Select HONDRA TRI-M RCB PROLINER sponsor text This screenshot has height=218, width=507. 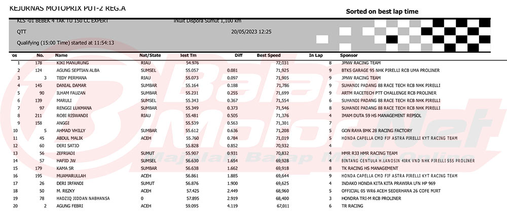coord(371,198)
